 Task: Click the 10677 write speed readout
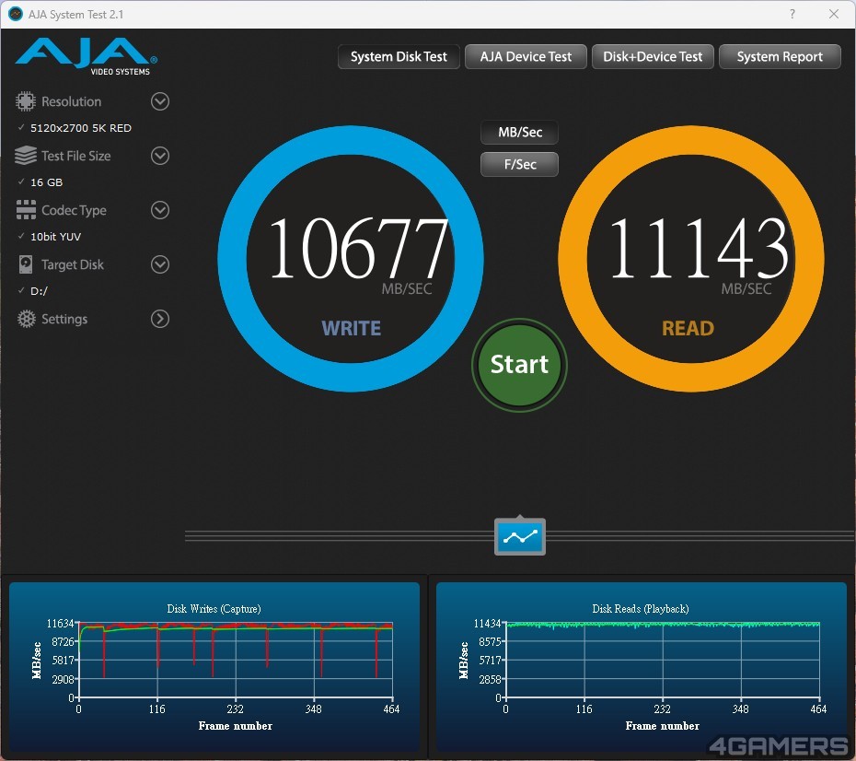coord(358,249)
